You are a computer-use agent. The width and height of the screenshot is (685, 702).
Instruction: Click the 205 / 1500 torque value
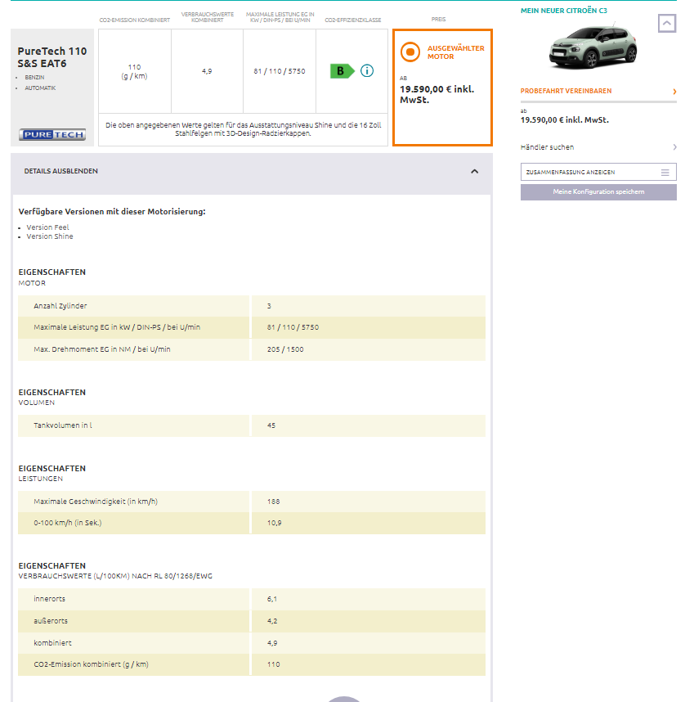coord(285,349)
